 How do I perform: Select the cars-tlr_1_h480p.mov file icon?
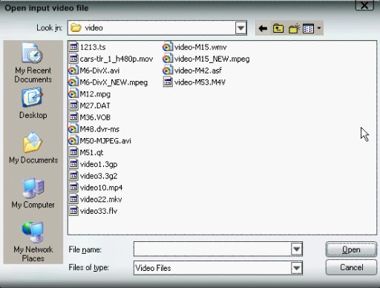point(73,59)
